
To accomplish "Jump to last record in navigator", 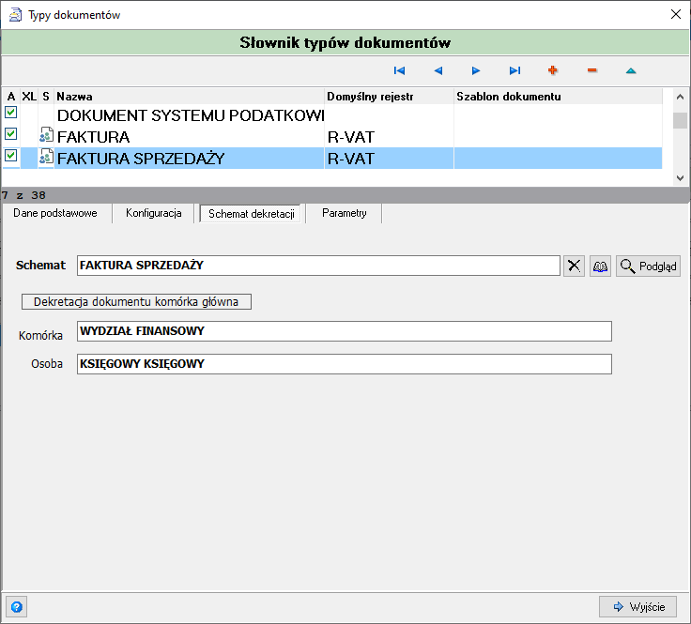I will pos(514,70).
